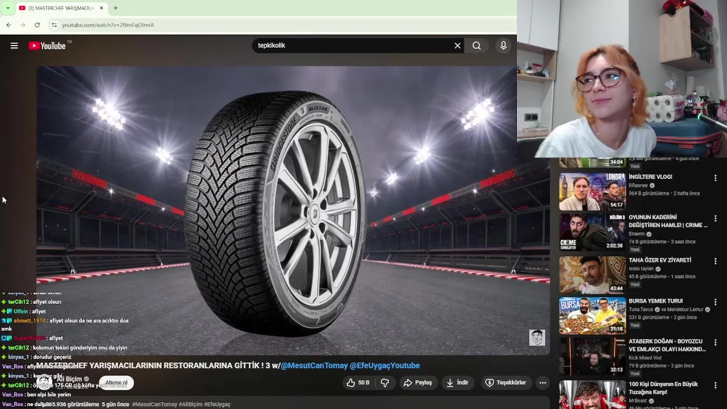The width and height of the screenshot is (727, 409).
Task: Open TAHA ÖZER EV ZİYARETİ thumbnail
Action: point(592,275)
